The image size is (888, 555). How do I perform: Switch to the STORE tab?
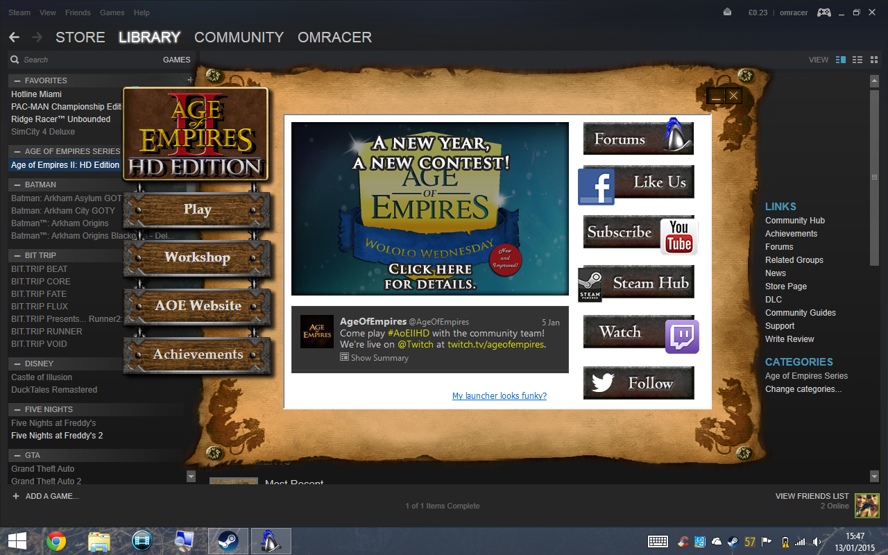coord(80,37)
